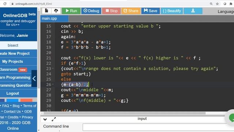
Task: Run the program
Action: 71,11
